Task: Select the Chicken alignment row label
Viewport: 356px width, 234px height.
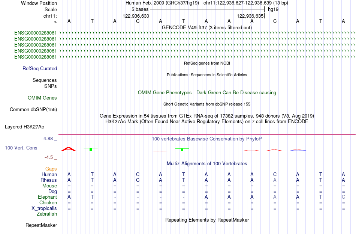Action: [x=48, y=203]
